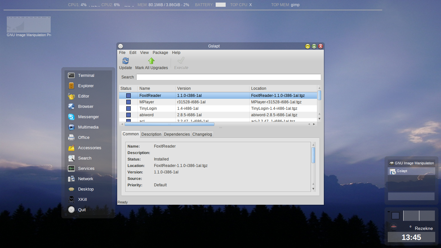Click the GNU Image Manipulation desktop thumbnail
The height and width of the screenshot is (248, 441).
click(29, 25)
